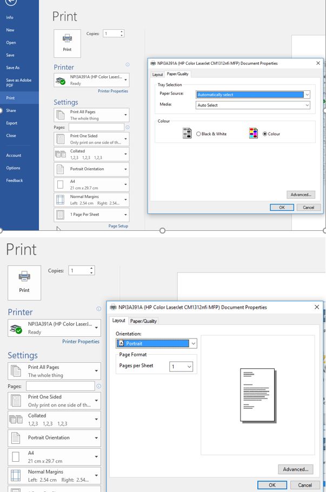Select the Colour radio button
This screenshot has width=326, height=492.
pyautogui.click(x=265, y=134)
